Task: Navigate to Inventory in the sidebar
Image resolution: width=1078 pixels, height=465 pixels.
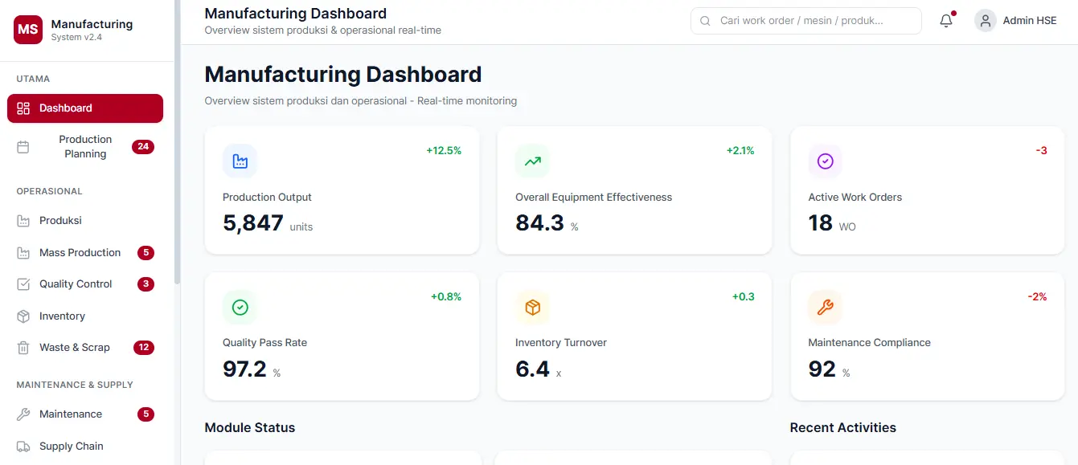Action: [x=62, y=316]
